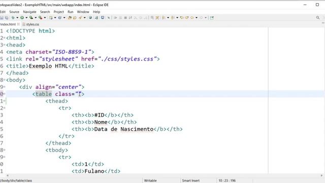Click the left arrow of the horizontal scrollbar
This screenshot has height=183, width=325.
pyautogui.click(x=8, y=175)
